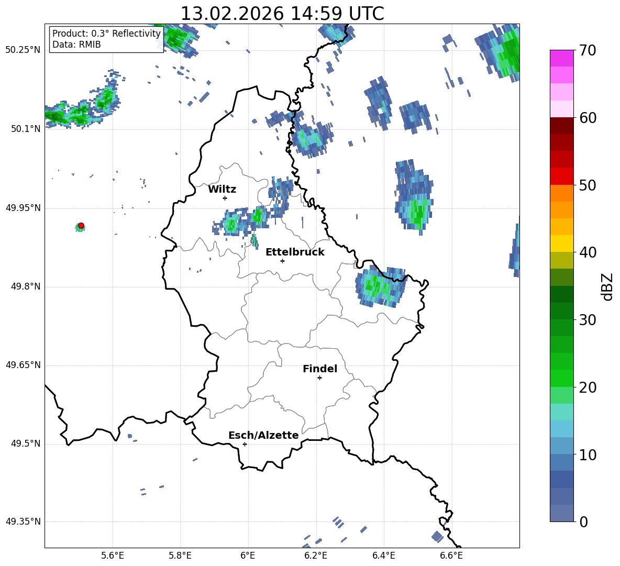This screenshot has width=620, height=566.
Task: Select the Esch/Alzette city label
Action: (263, 435)
